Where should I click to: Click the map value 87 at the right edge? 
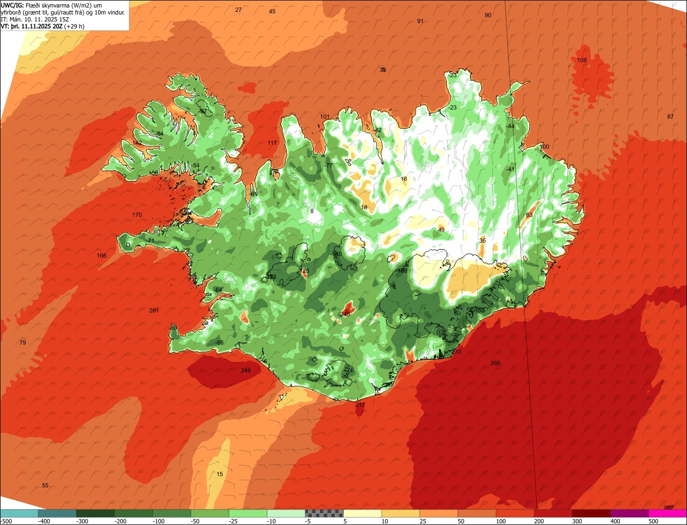(670, 116)
